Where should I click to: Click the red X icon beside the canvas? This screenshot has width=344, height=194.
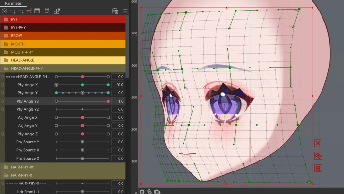[x=319, y=143]
